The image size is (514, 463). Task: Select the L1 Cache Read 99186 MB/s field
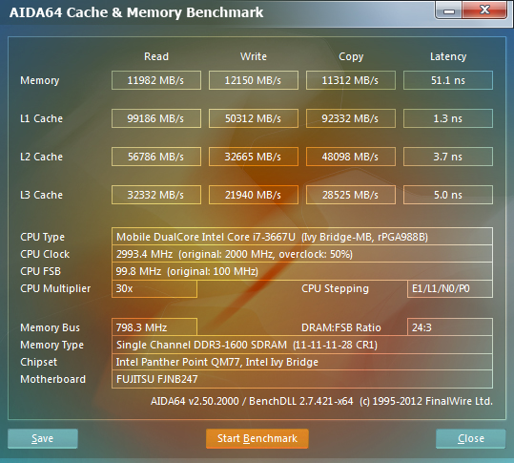(x=156, y=118)
